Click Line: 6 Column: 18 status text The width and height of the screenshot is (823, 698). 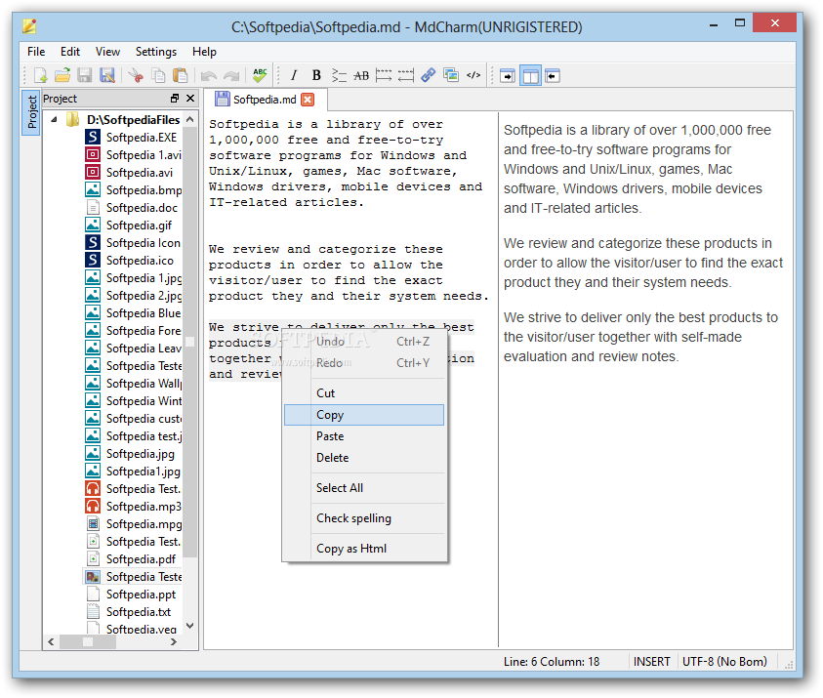coord(552,662)
